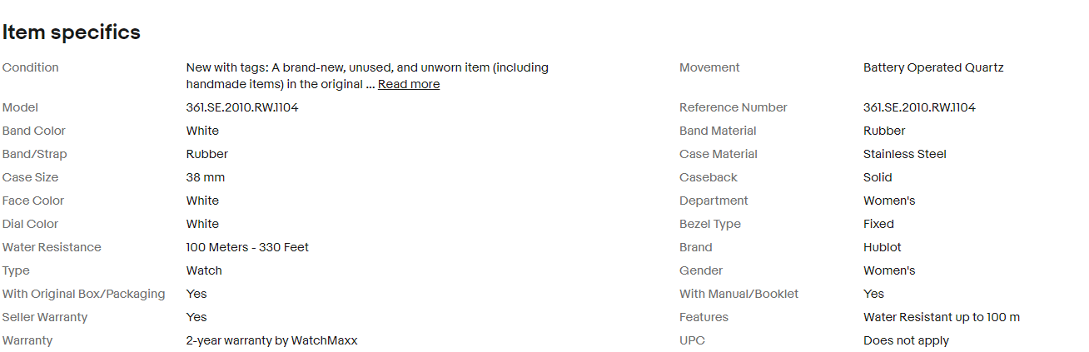Click the Case Size value 38 mm
The height and width of the screenshot is (352, 1089).
click(x=205, y=177)
